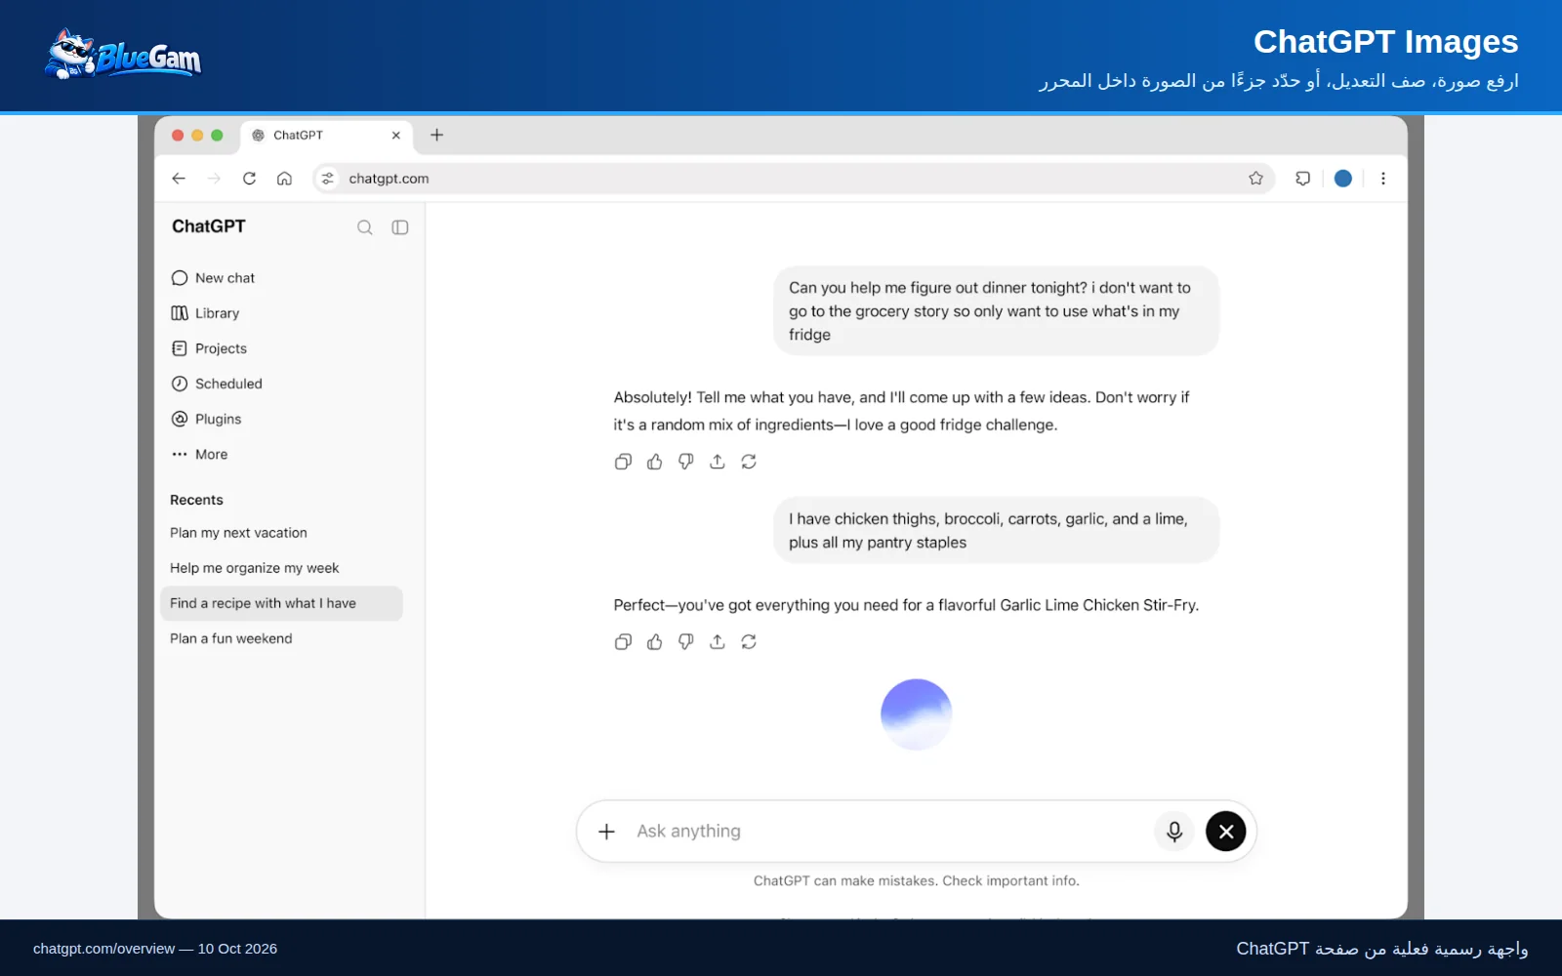Regenerate the Garlic Lime Chicken response

[748, 641]
